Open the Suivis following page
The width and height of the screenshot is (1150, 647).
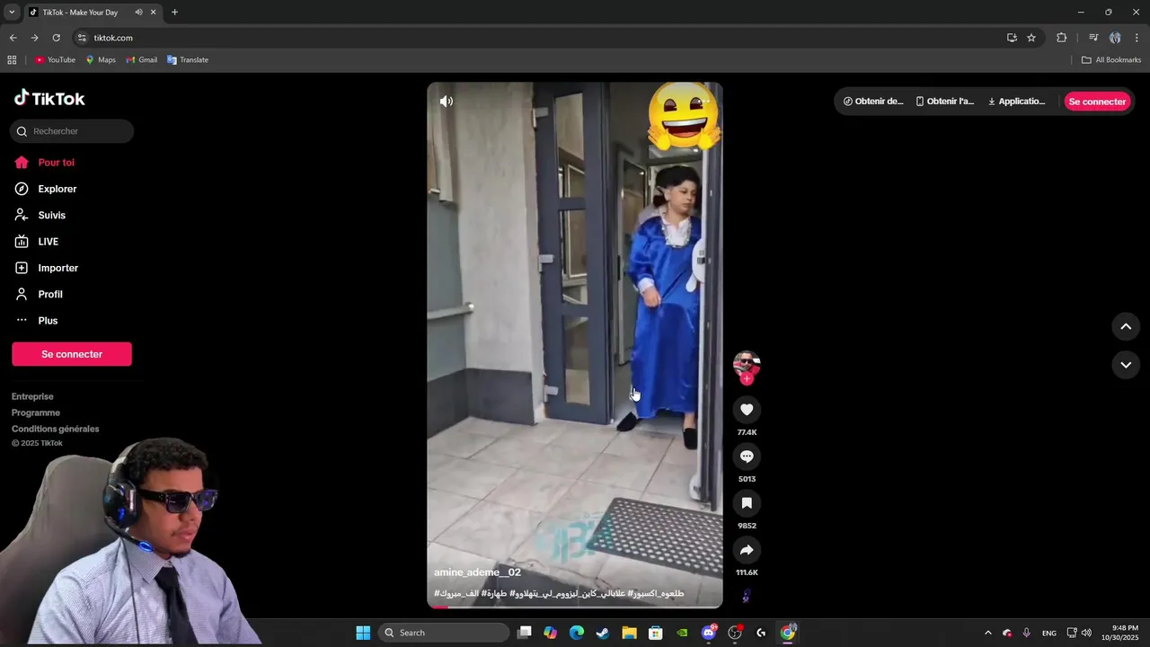pyautogui.click(x=51, y=215)
